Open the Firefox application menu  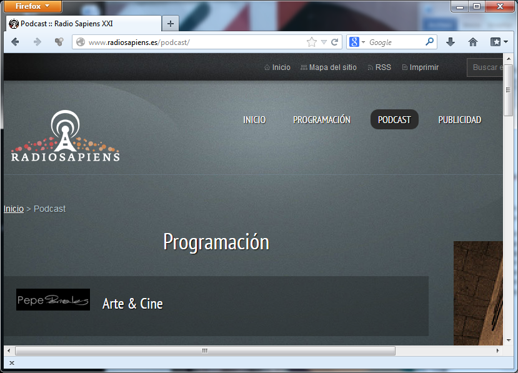pyautogui.click(x=32, y=6)
